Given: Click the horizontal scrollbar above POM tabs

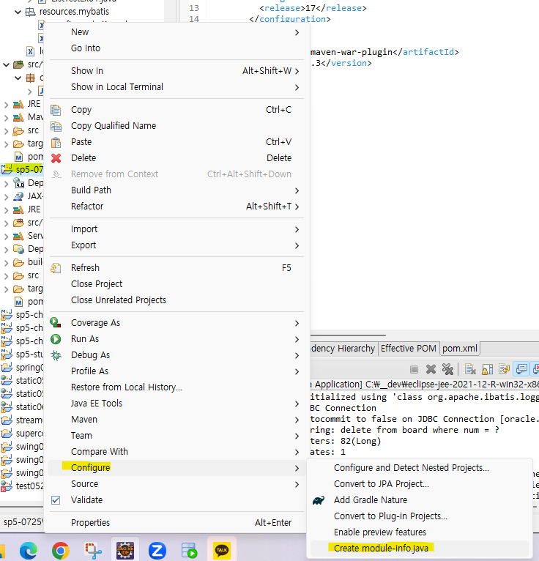Looking at the screenshot, I should [348, 335].
